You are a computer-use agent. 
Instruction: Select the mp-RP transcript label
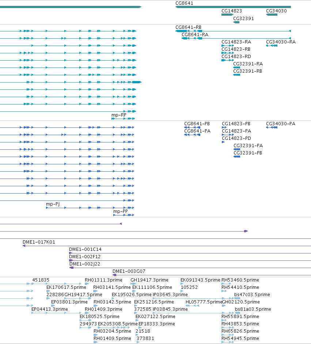click(119, 115)
